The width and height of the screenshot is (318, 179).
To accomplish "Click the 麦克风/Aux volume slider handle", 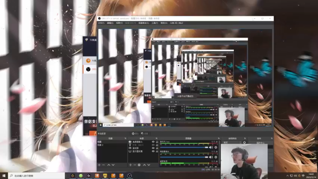I will coord(206,147).
